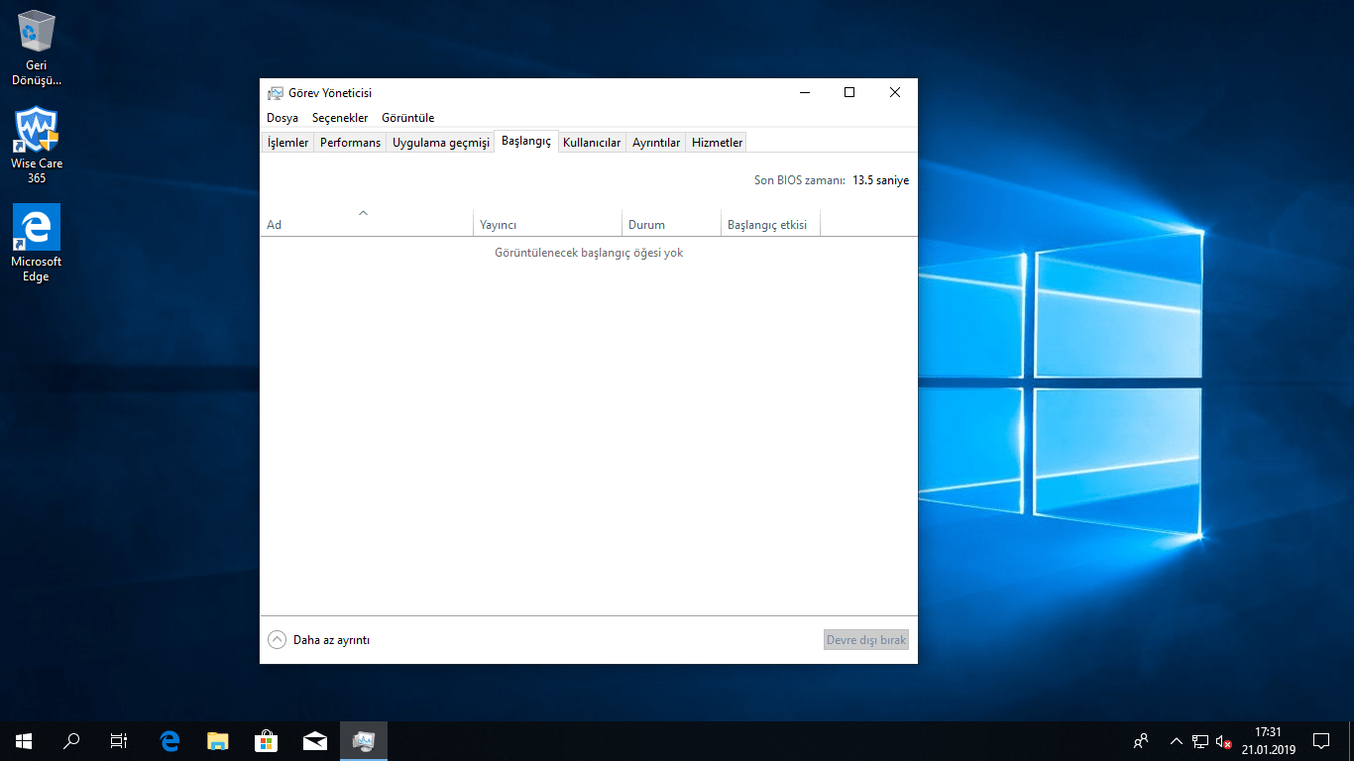Sort by the Durum column header
The image size is (1354, 761).
click(x=672, y=224)
